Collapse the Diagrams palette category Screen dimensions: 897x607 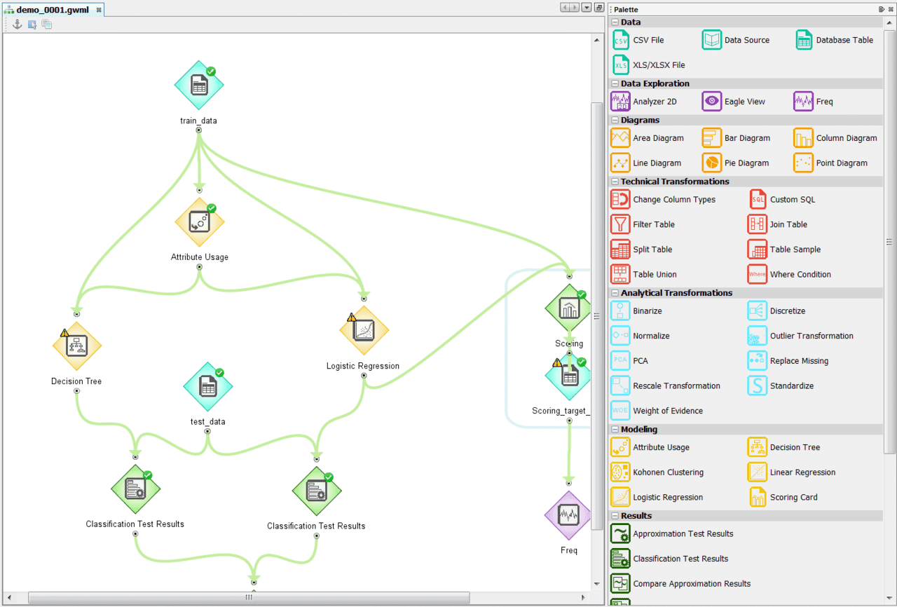pos(615,121)
